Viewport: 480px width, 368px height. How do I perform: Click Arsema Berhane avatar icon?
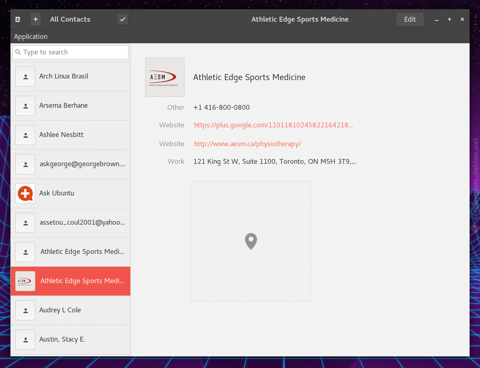[x=25, y=106]
